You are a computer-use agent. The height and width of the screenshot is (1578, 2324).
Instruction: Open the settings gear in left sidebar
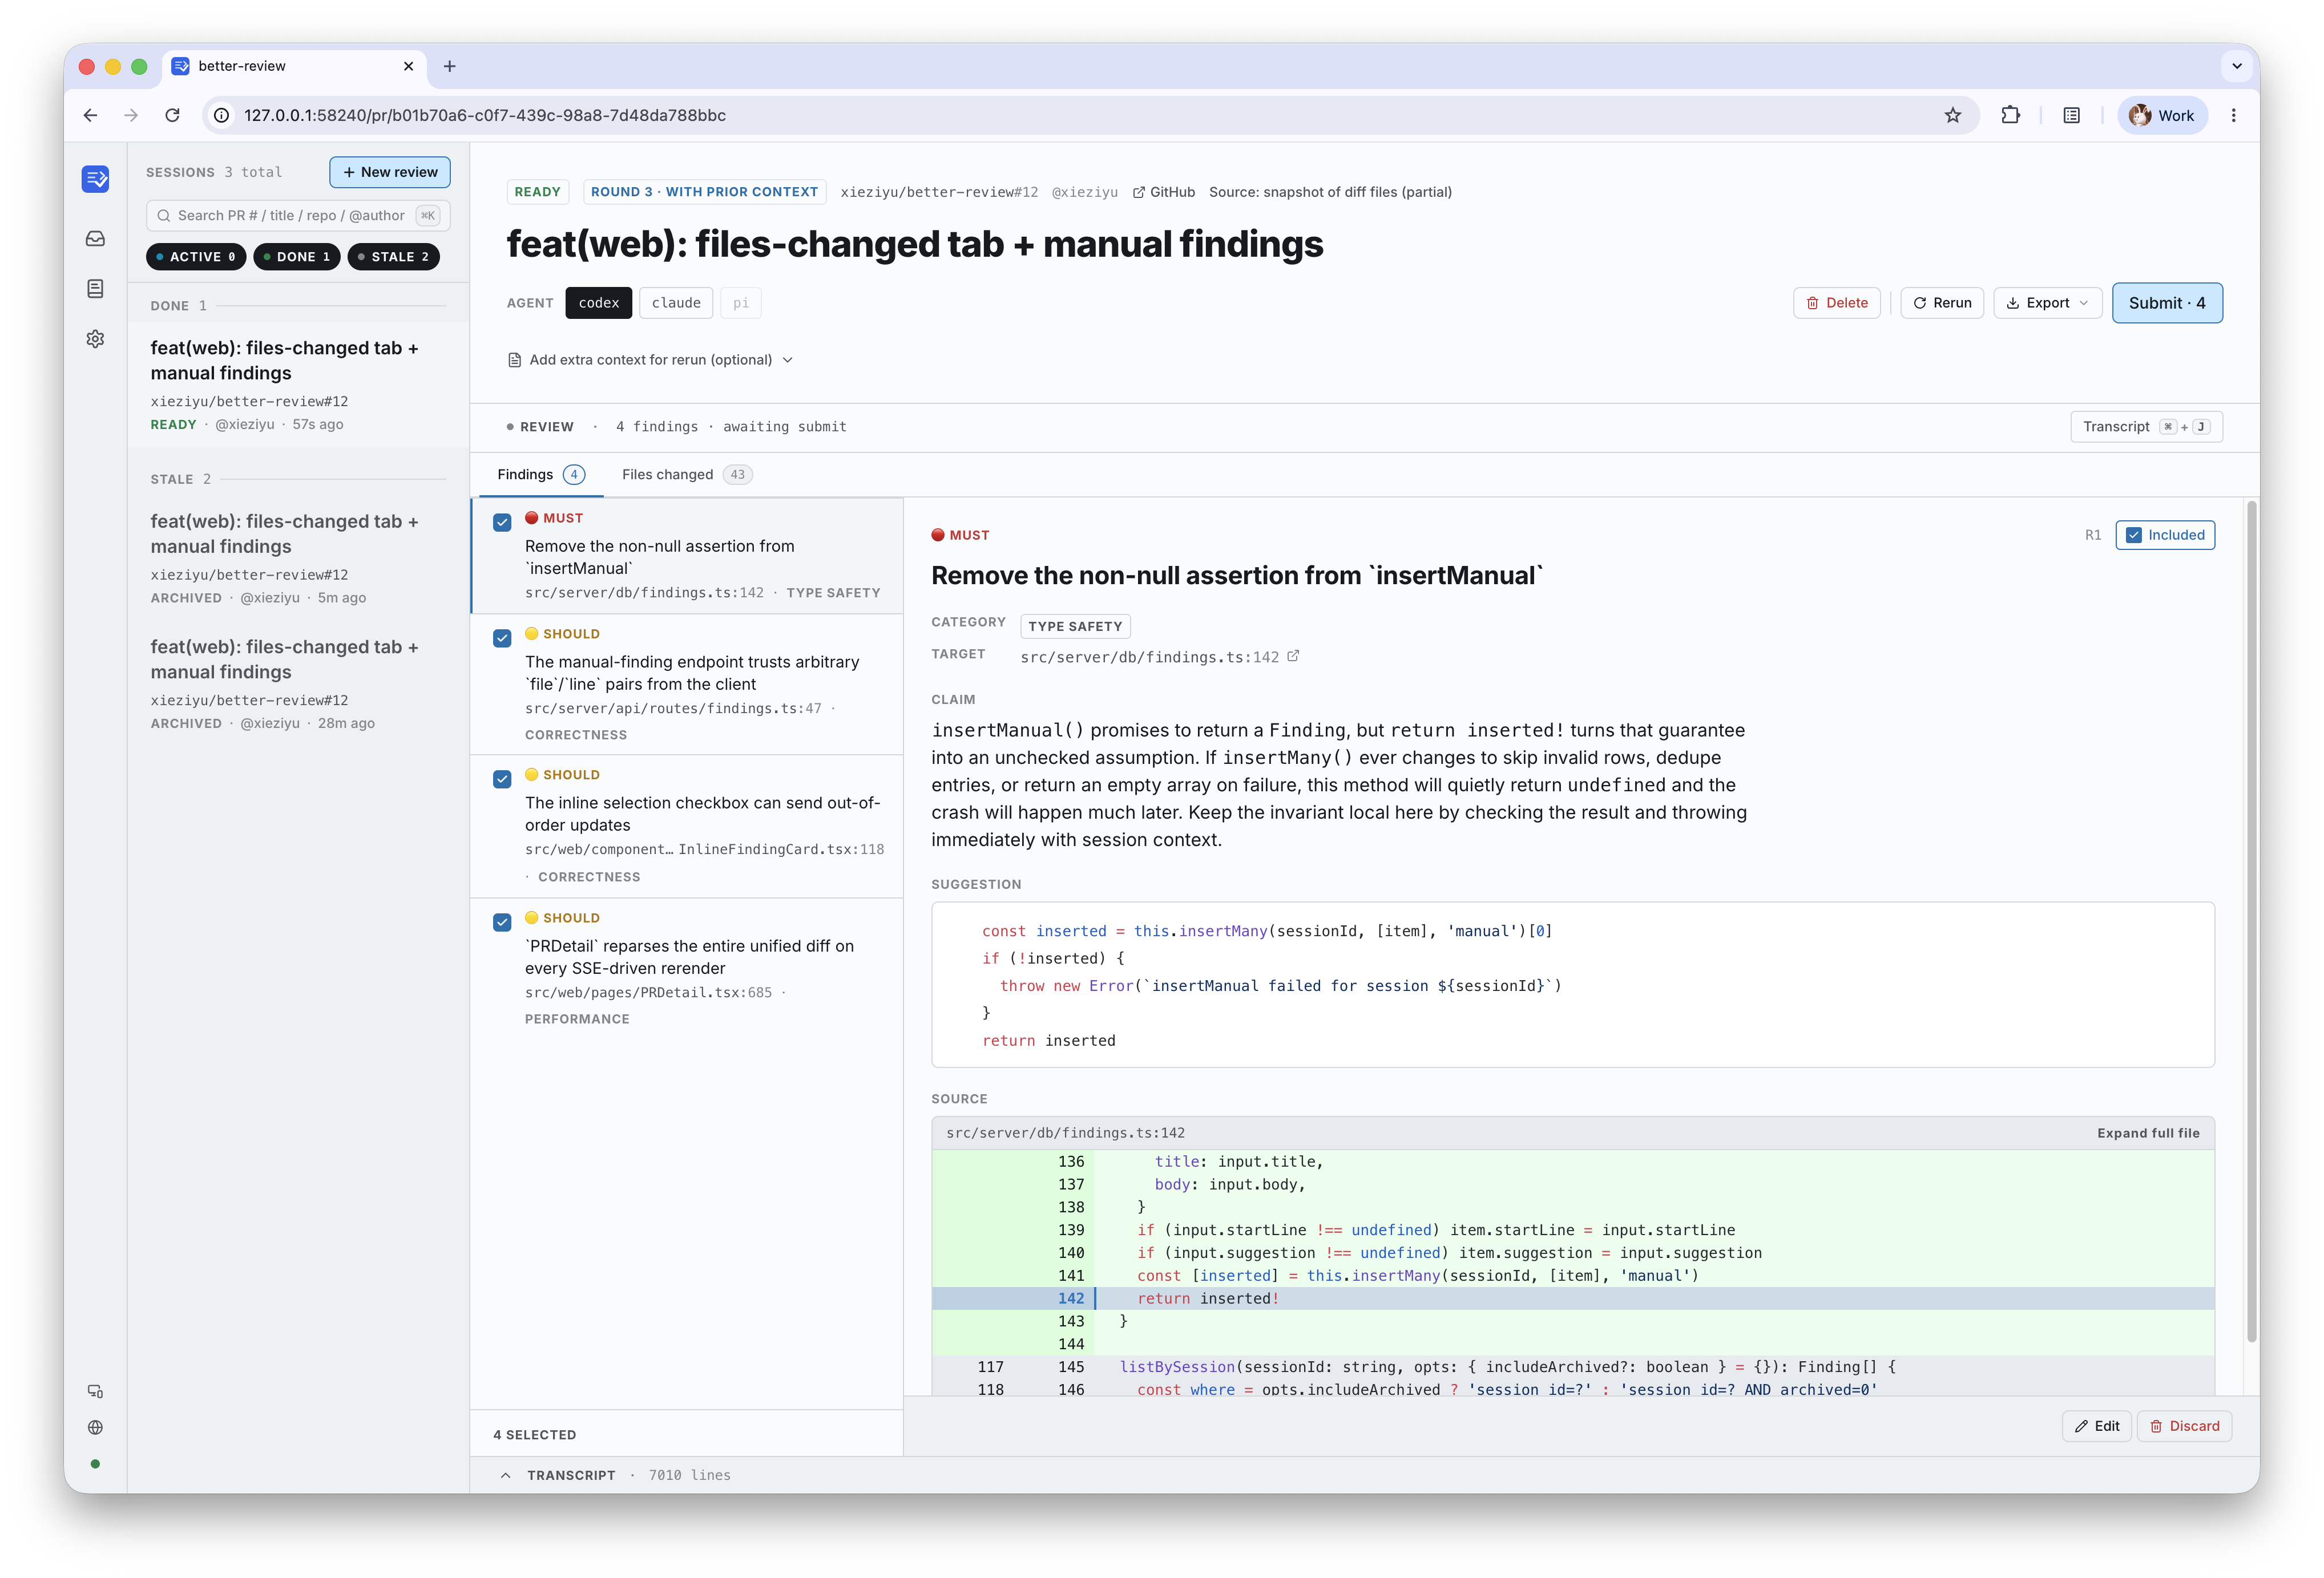96,339
